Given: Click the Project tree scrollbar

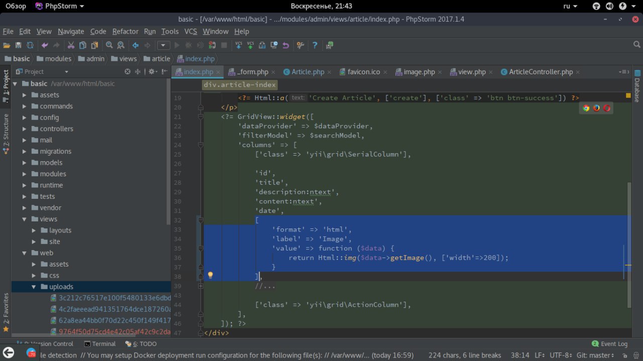Looking at the screenshot, I should tap(169, 151).
